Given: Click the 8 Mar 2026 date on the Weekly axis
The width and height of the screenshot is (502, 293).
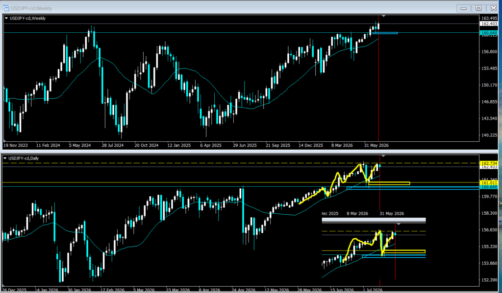Looking at the screenshot, I should coord(342,145).
